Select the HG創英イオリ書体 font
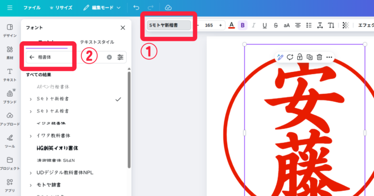 click(x=57, y=148)
